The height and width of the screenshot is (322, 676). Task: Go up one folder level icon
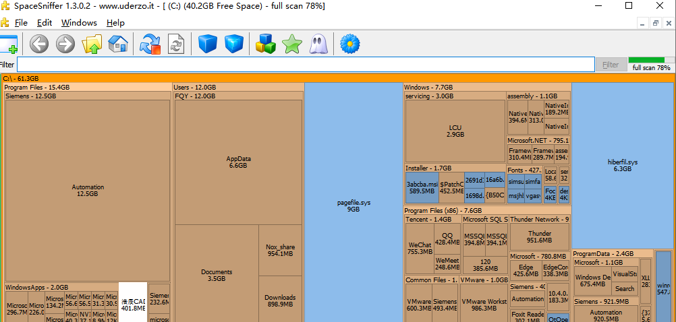92,44
